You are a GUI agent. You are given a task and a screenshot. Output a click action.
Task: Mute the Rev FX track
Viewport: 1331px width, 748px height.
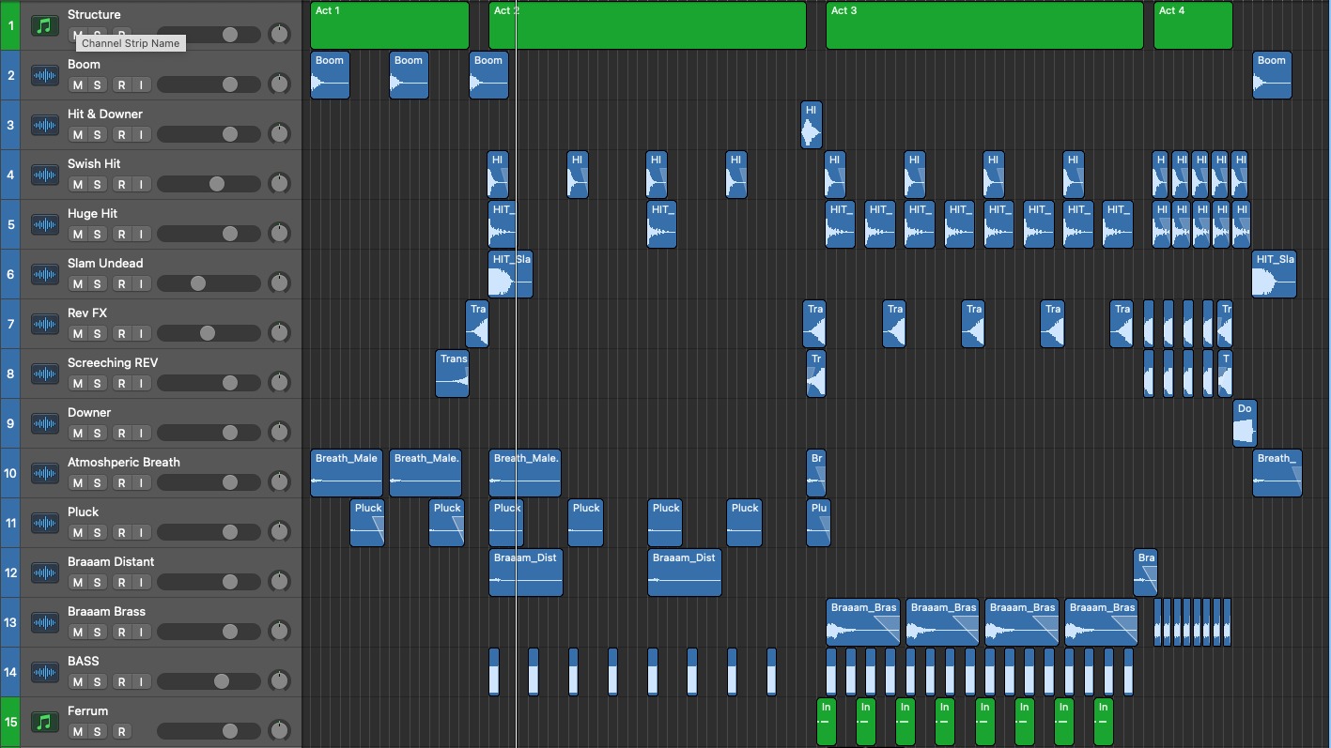point(78,334)
